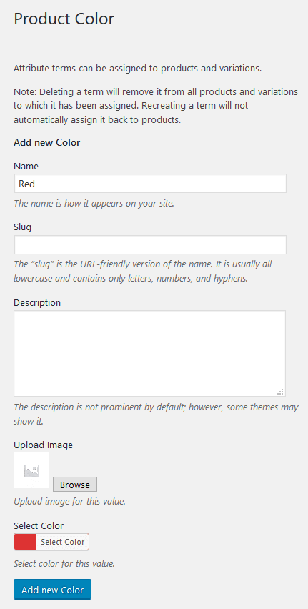The image size is (308, 609).
Task: Click into the empty Slug field
Action: click(150, 244)
